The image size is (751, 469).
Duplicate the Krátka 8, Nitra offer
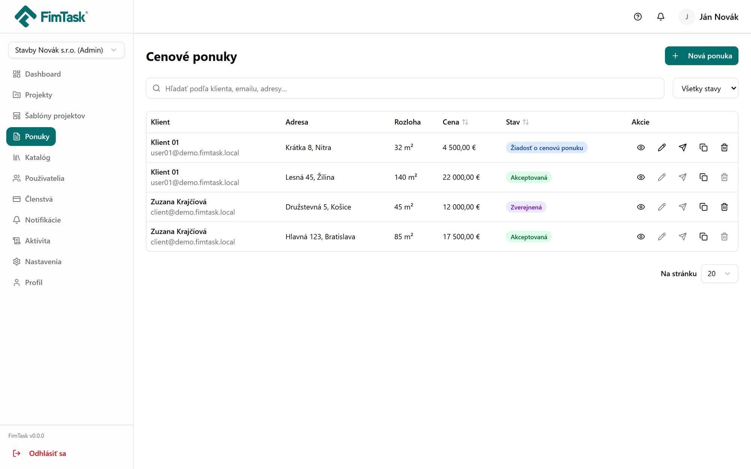(703, 147)
